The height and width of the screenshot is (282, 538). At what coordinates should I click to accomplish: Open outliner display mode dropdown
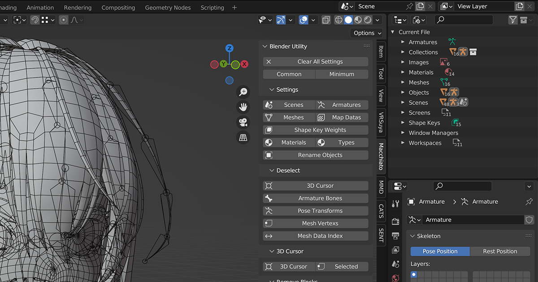pyautogui.click(x=399, y=20)
